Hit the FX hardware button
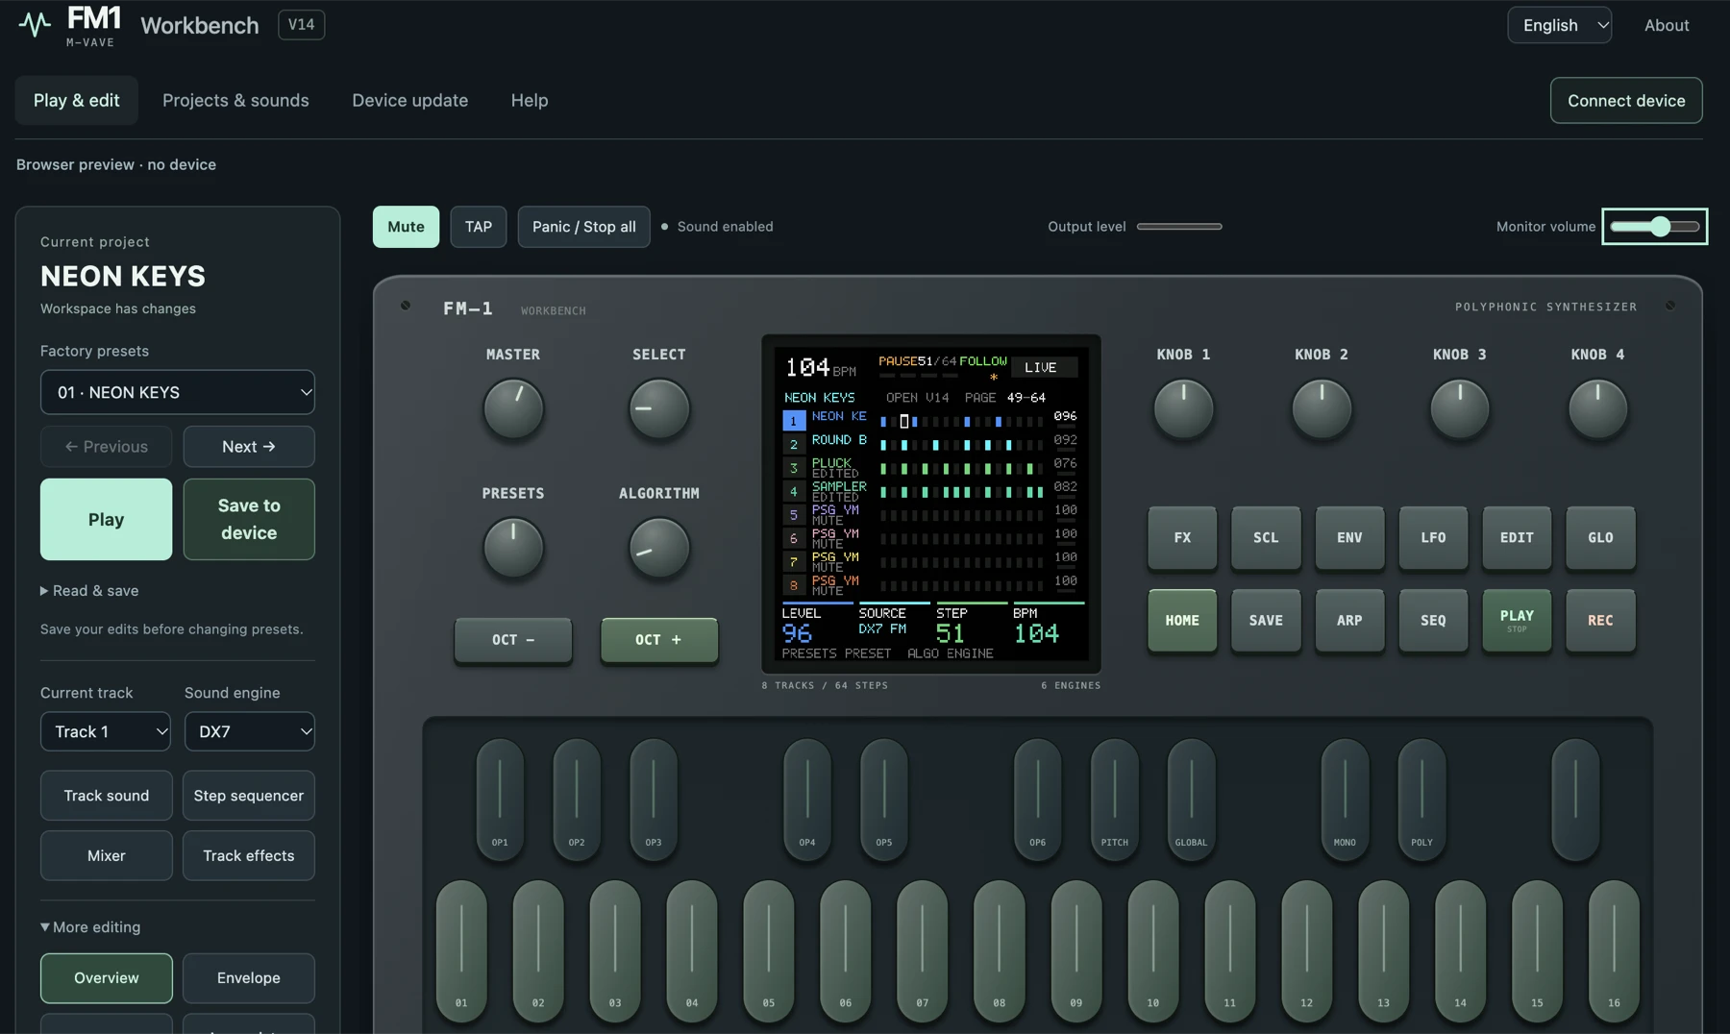Viewport: 1730px width, 1034px height. coord(1182,537)
